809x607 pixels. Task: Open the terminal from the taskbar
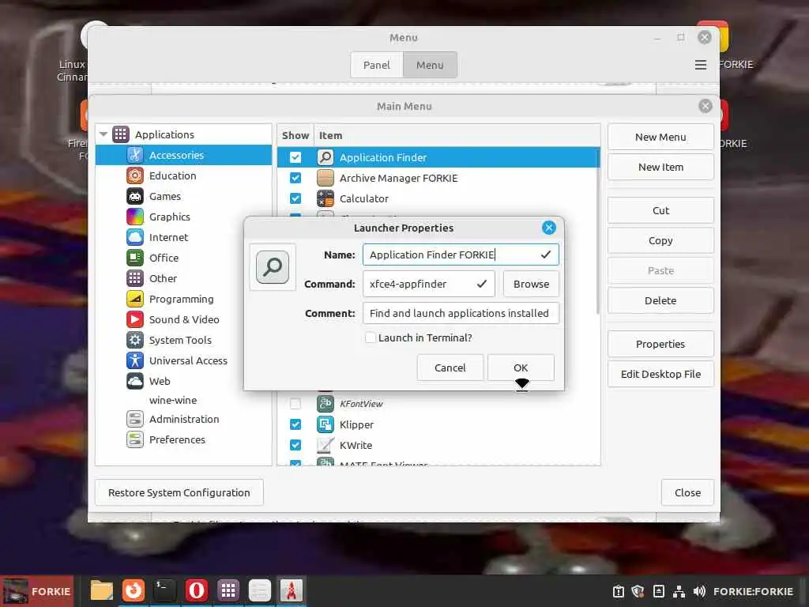164,590
